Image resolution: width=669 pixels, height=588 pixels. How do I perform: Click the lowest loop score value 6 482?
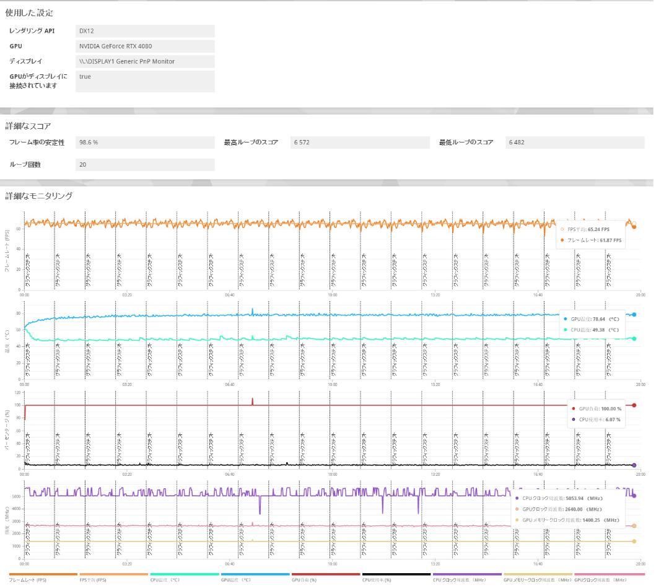pos(574,143)
